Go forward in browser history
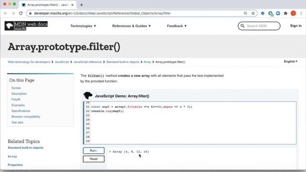 [x=13, y=13]
